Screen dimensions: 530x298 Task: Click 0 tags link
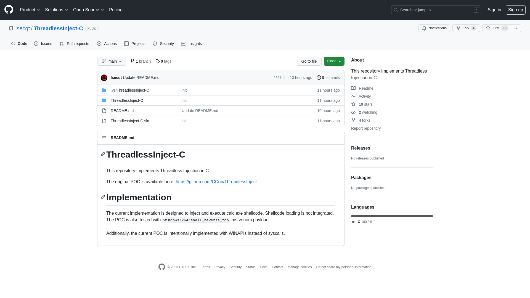pos(163,61)
